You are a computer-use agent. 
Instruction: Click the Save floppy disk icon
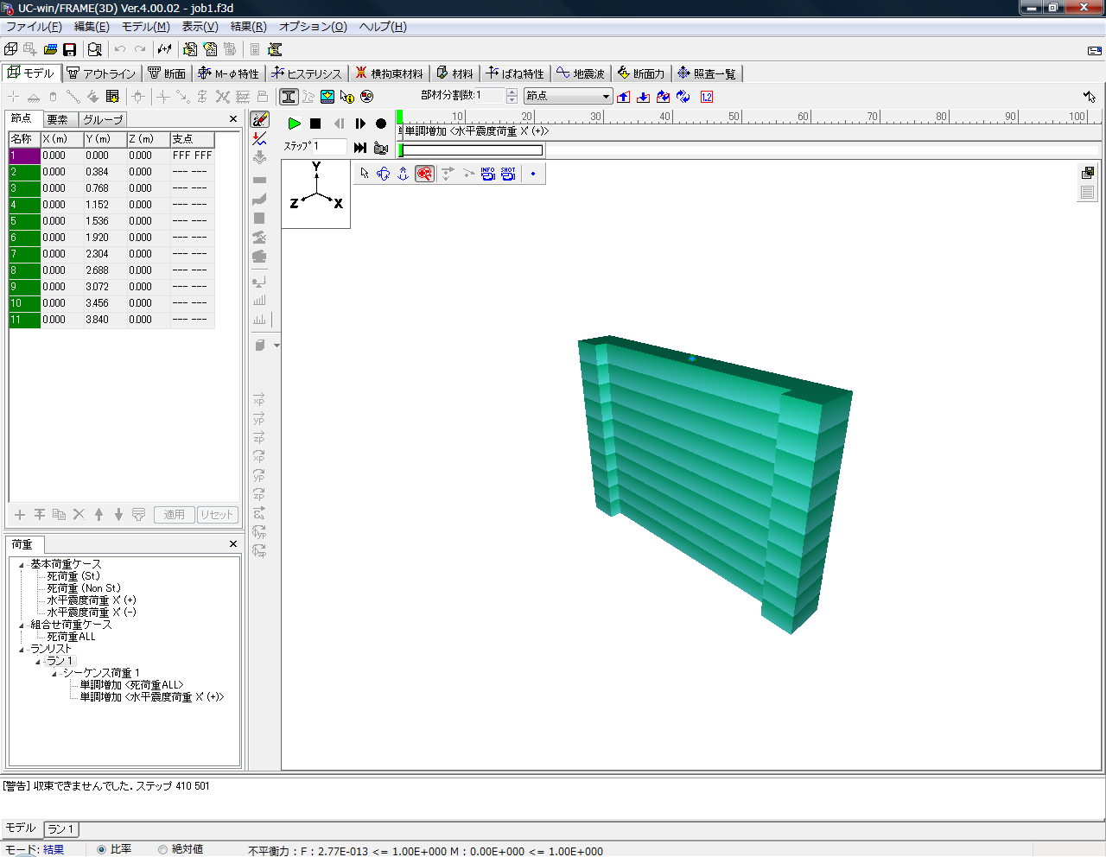coord(70,50)
